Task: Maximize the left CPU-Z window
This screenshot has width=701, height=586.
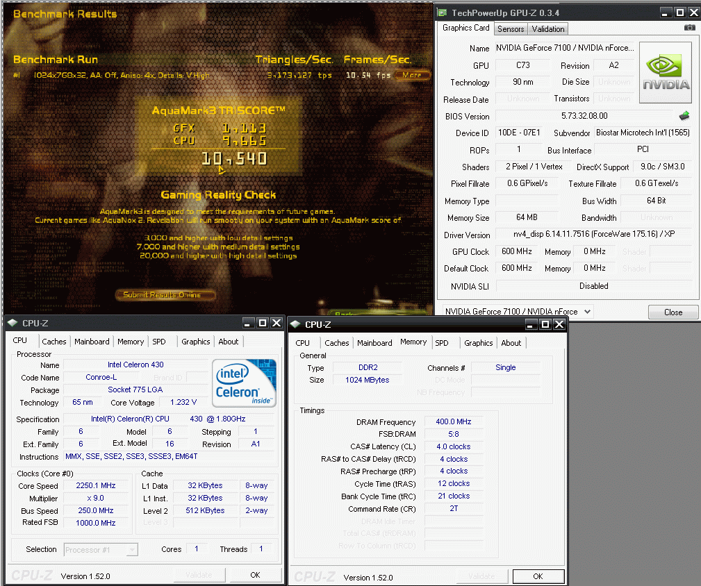Action: tap(263, 323)
